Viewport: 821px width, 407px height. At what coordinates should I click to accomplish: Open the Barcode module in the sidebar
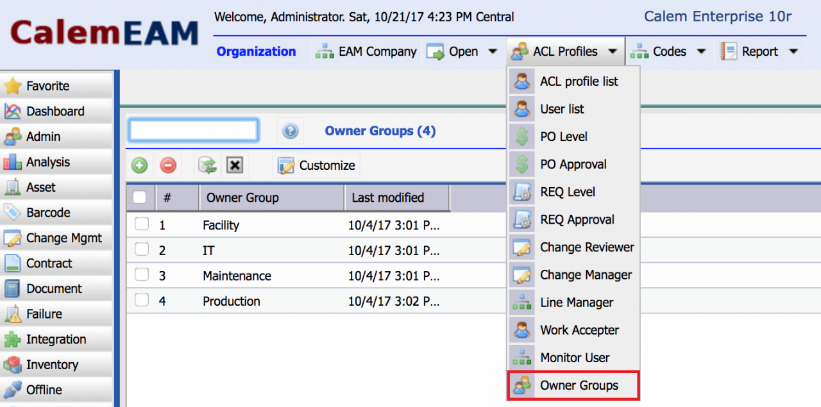(x=56, y=213)
